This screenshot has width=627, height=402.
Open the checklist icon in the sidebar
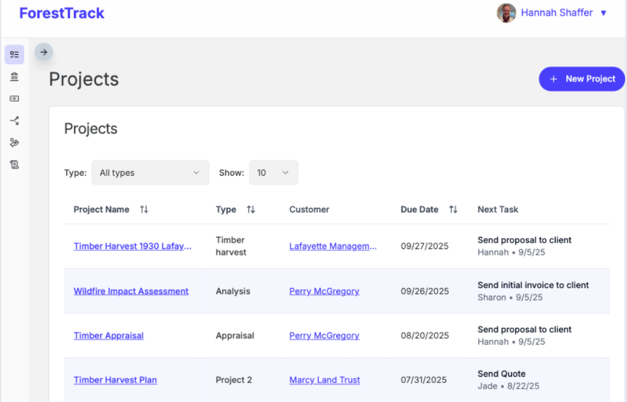[x=14, y=54]
